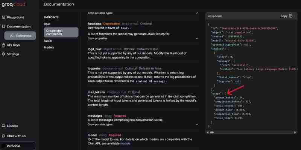This screenshot has width=301, height=150.
Task: Click "finish_reason" in the Response JSON
Action: [227, 77]
